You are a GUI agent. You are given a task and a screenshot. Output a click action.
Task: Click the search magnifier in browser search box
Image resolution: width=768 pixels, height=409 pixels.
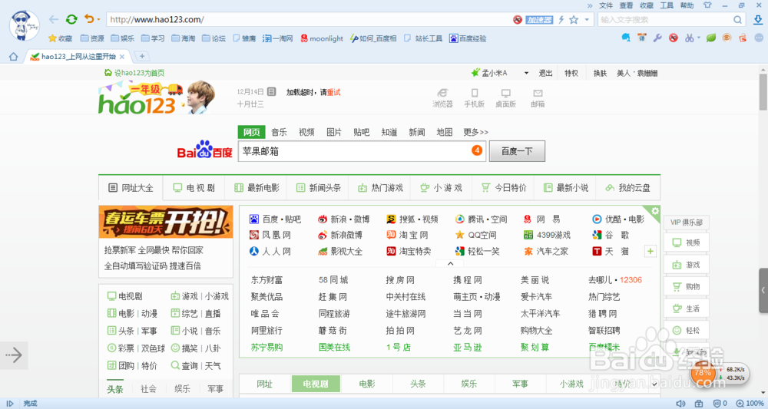(737, 20)
